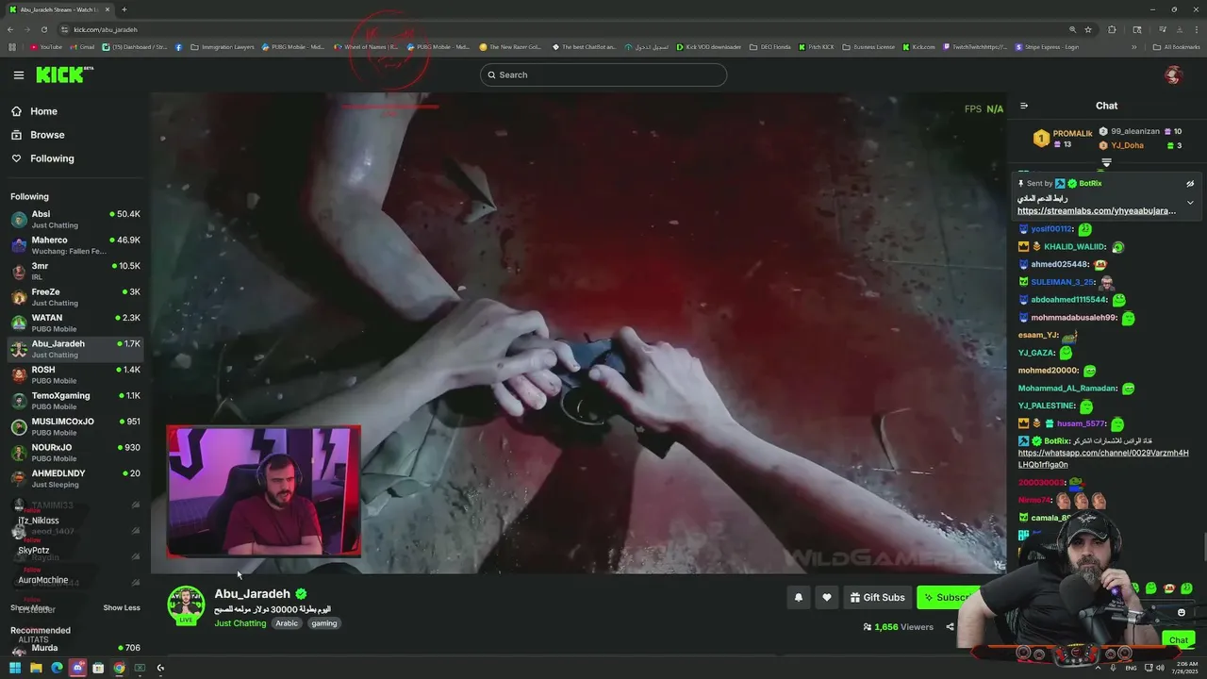Open the All Bookmarks folder
The height and width of the screenshot is (679, 1207).
(1177, 47)
